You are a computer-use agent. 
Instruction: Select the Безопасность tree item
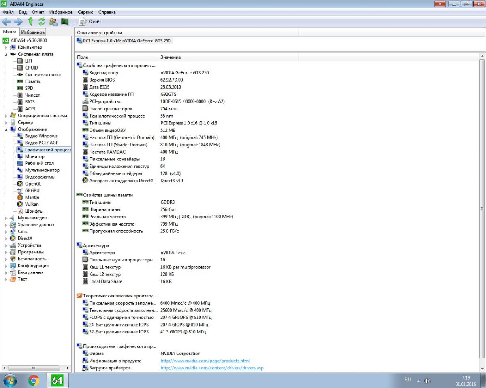tap(32, 259)
